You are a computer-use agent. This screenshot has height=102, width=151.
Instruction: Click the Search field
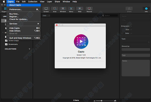(107, 16)
